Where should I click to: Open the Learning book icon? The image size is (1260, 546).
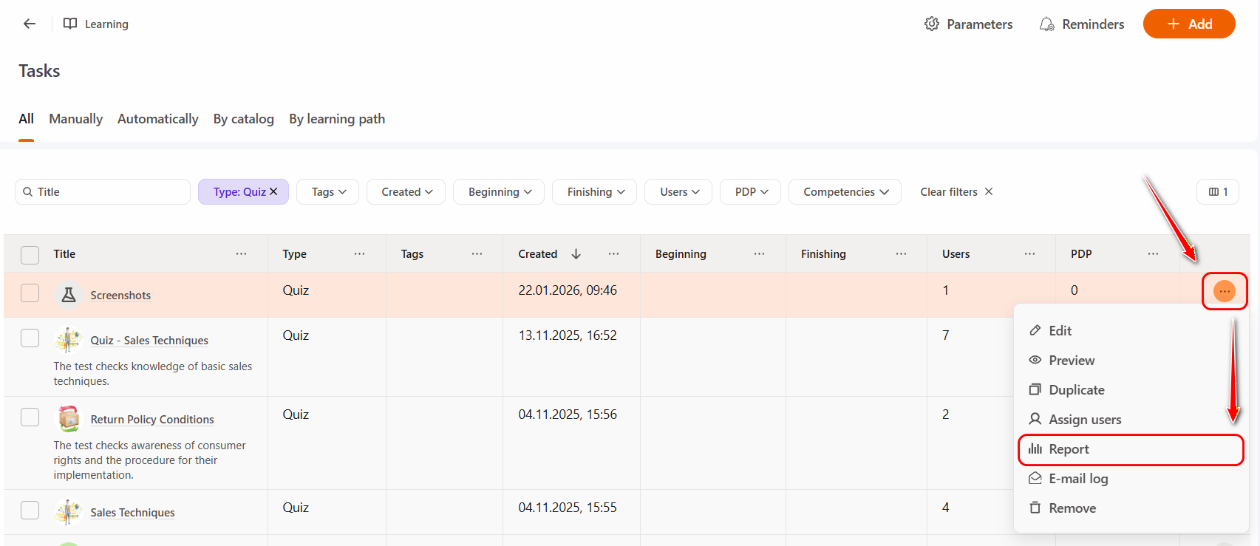pos(70,24)
